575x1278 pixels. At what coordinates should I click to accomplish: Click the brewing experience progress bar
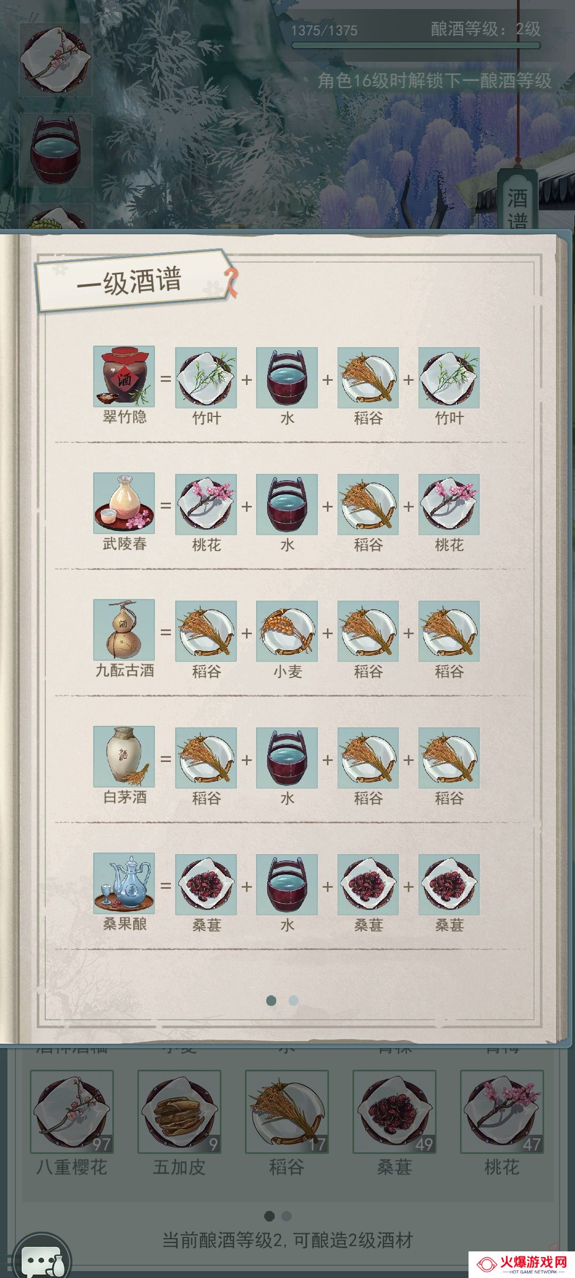(x=416, y=46)
